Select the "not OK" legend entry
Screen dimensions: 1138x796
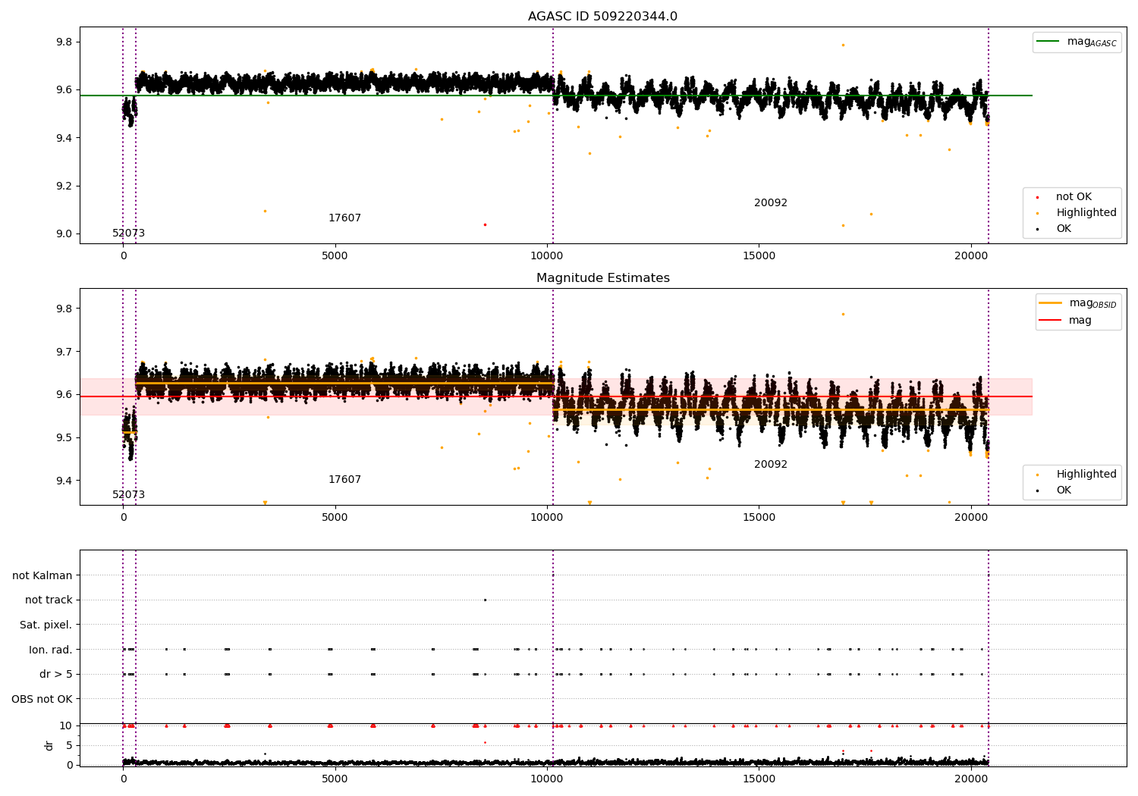tap(1074, 197)
